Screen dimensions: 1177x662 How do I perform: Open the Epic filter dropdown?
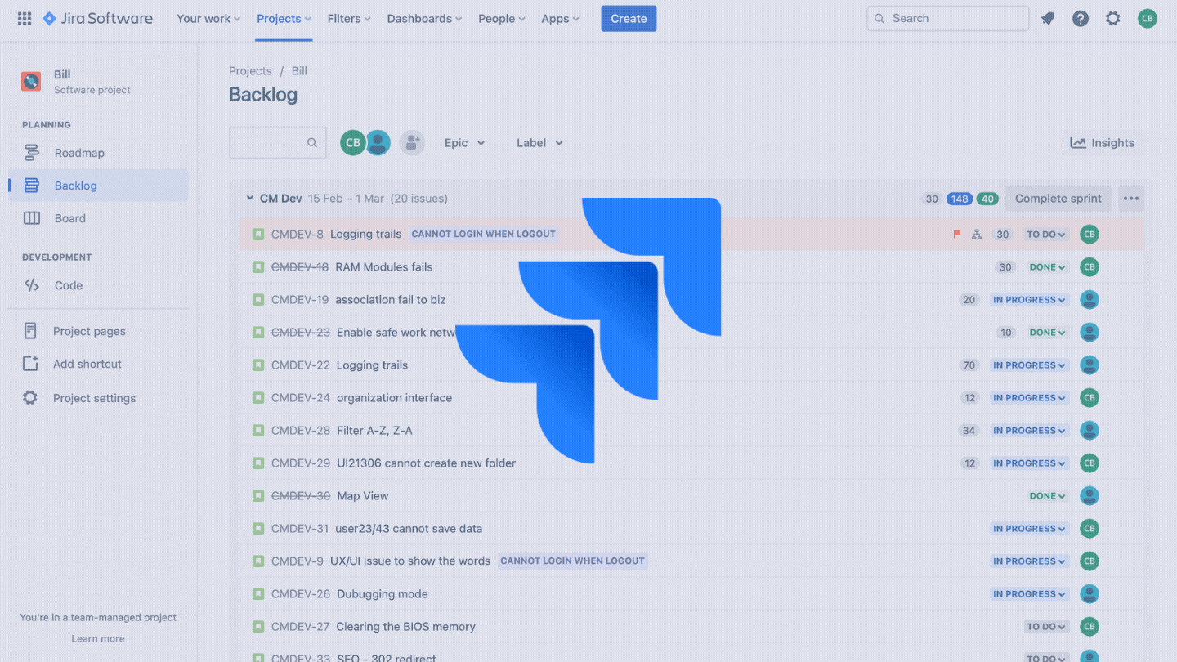click(464, 143)
